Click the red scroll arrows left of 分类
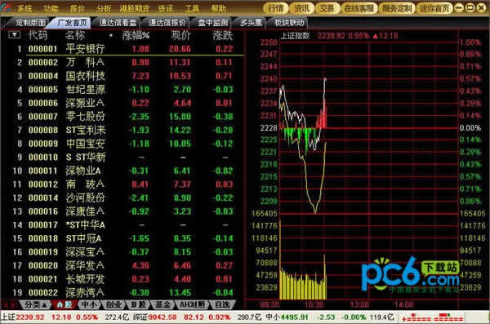Viewport: 490px width, 324px height. 9,304
